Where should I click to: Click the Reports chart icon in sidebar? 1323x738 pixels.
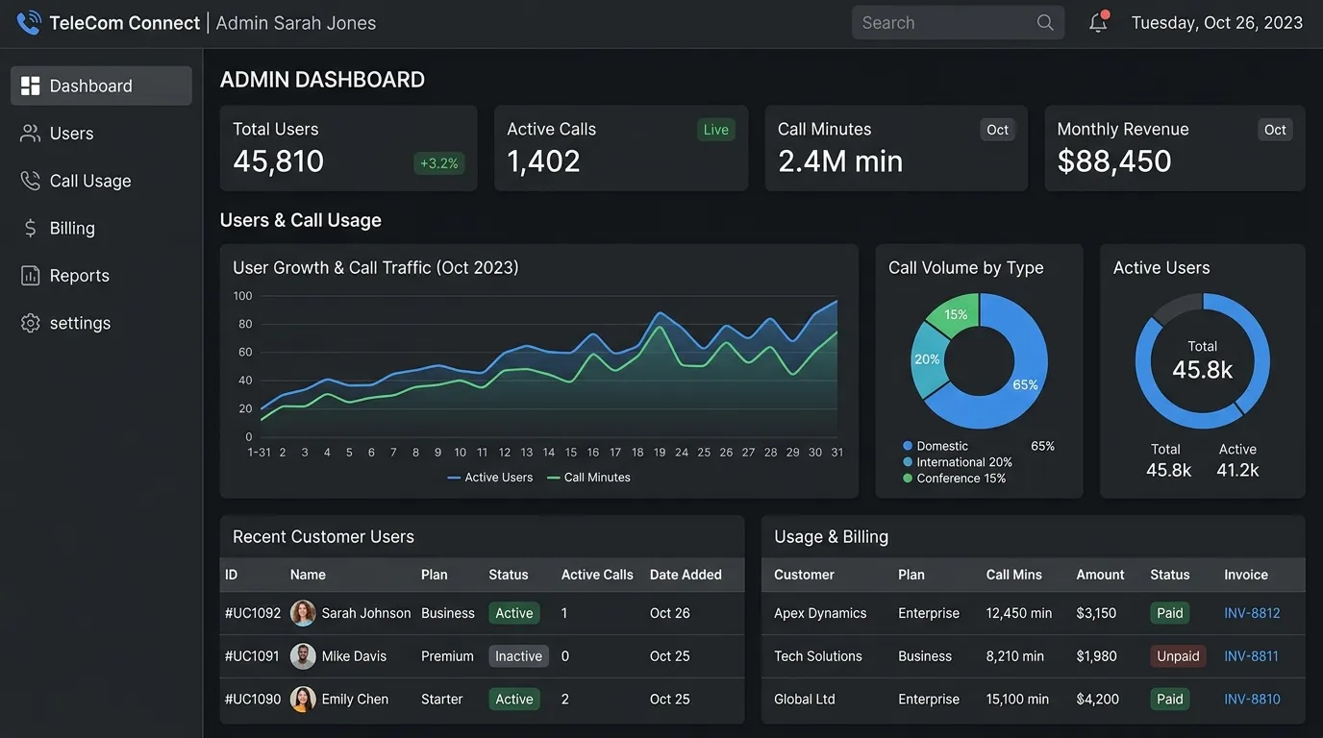[x=31, y=276]
